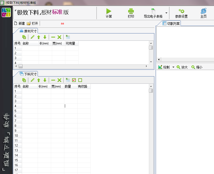Viewport: 214px width, 174px height.
Task: Select the 原材尺寸 tab
Action: pos(28,31)
